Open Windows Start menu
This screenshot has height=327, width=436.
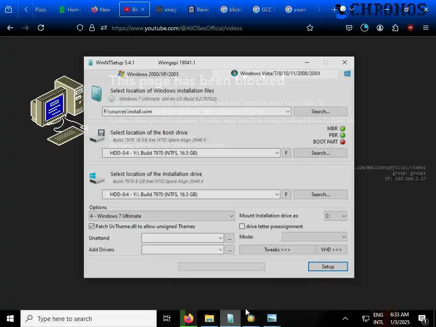10,318
